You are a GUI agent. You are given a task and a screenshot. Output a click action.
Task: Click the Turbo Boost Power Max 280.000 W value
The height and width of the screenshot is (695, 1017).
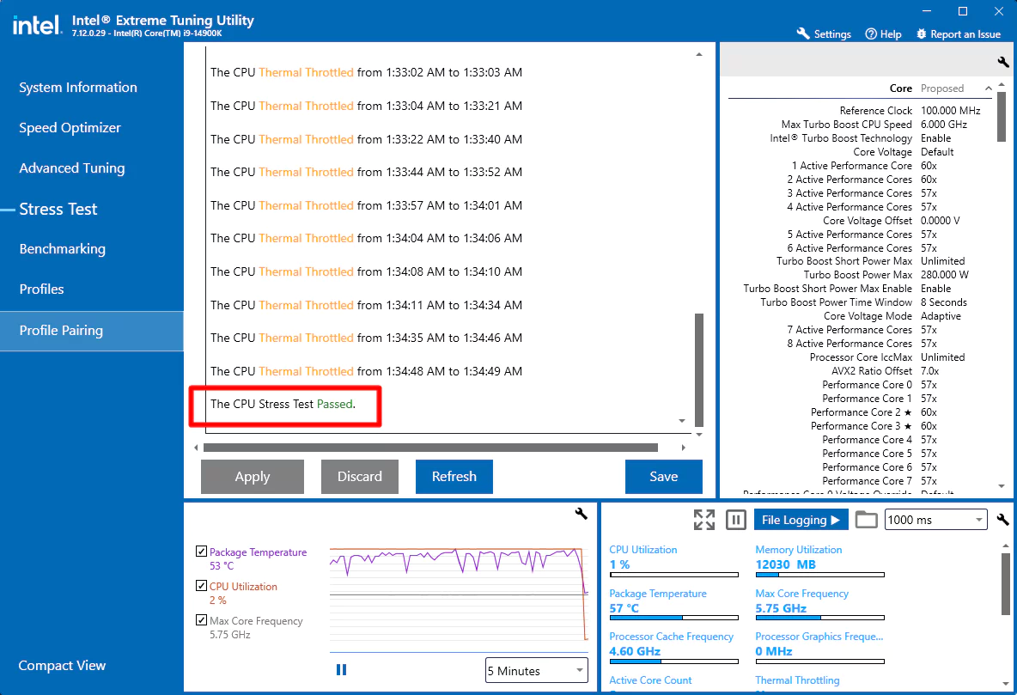pos(944,275)
